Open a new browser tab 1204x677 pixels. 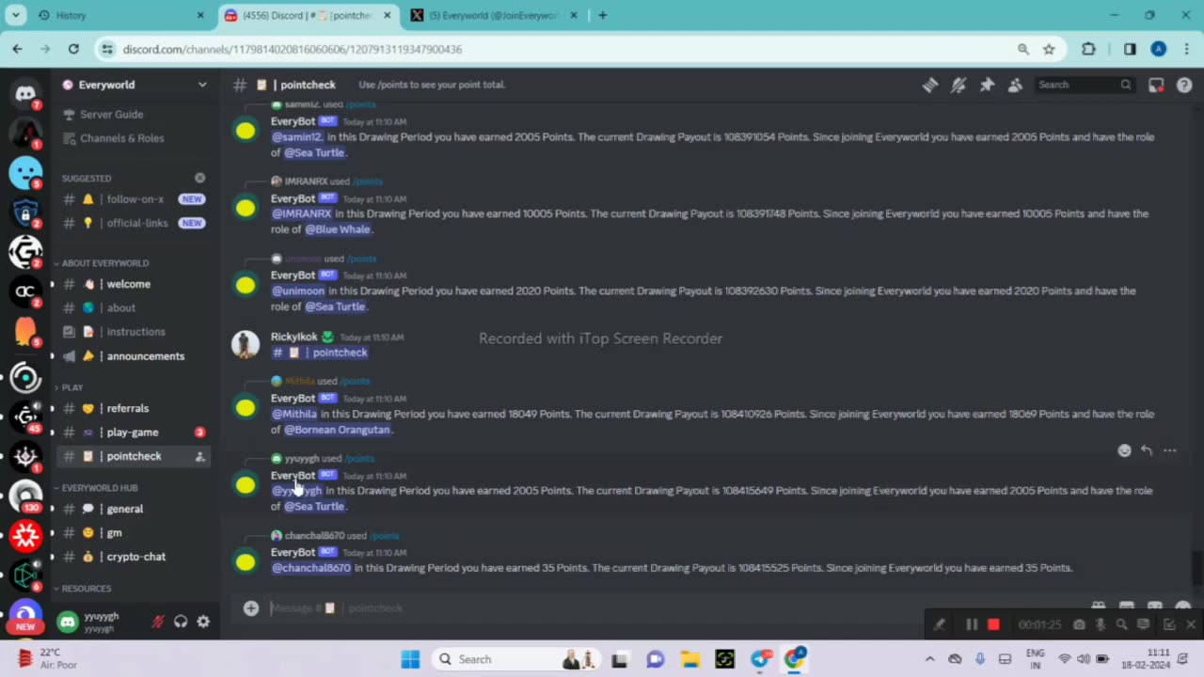pyautogui.click(x=603, y=15)
